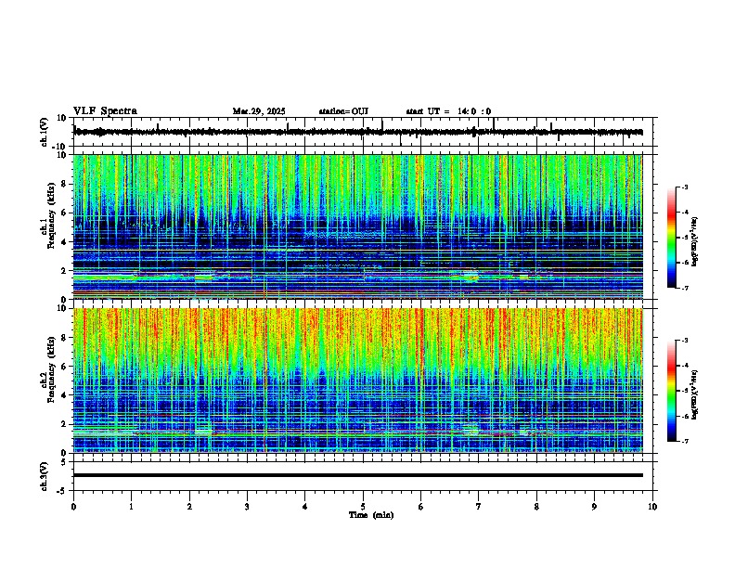The height and width of the screenshot is (568, 735).
Task: Click the "1" tick on Time axis
Action: coord(131,507)
